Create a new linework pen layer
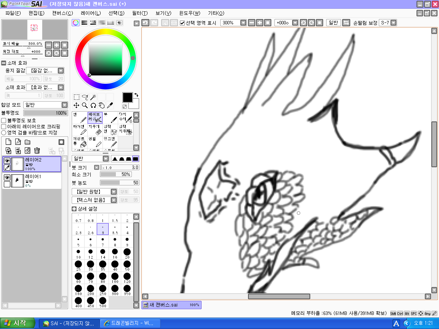 click(18, 142)
